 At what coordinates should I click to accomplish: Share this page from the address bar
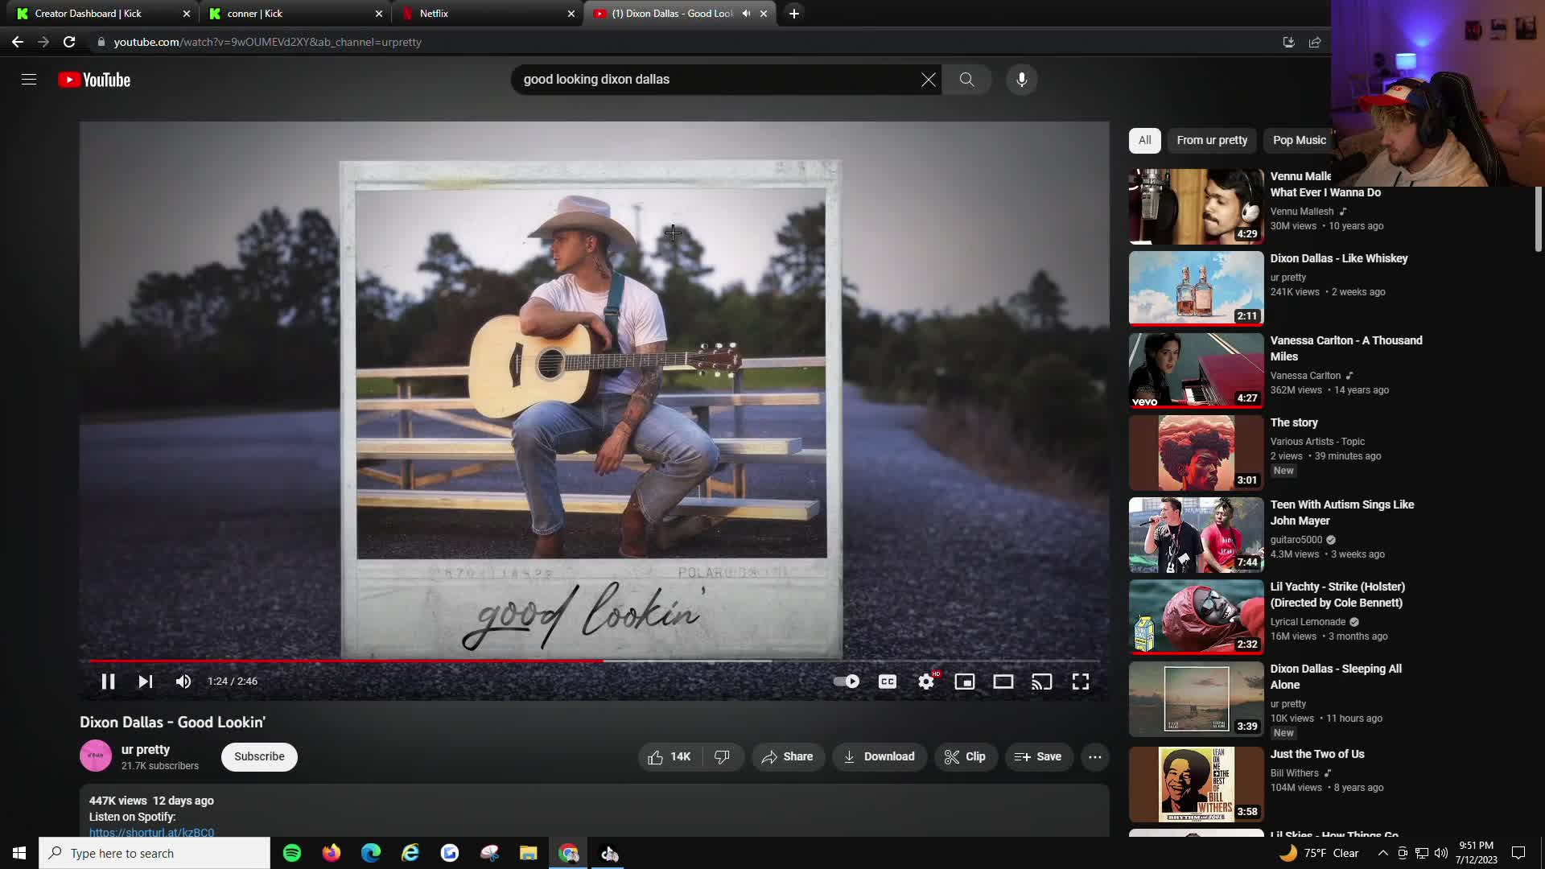pyautogui.click(x=1315, y=42)
